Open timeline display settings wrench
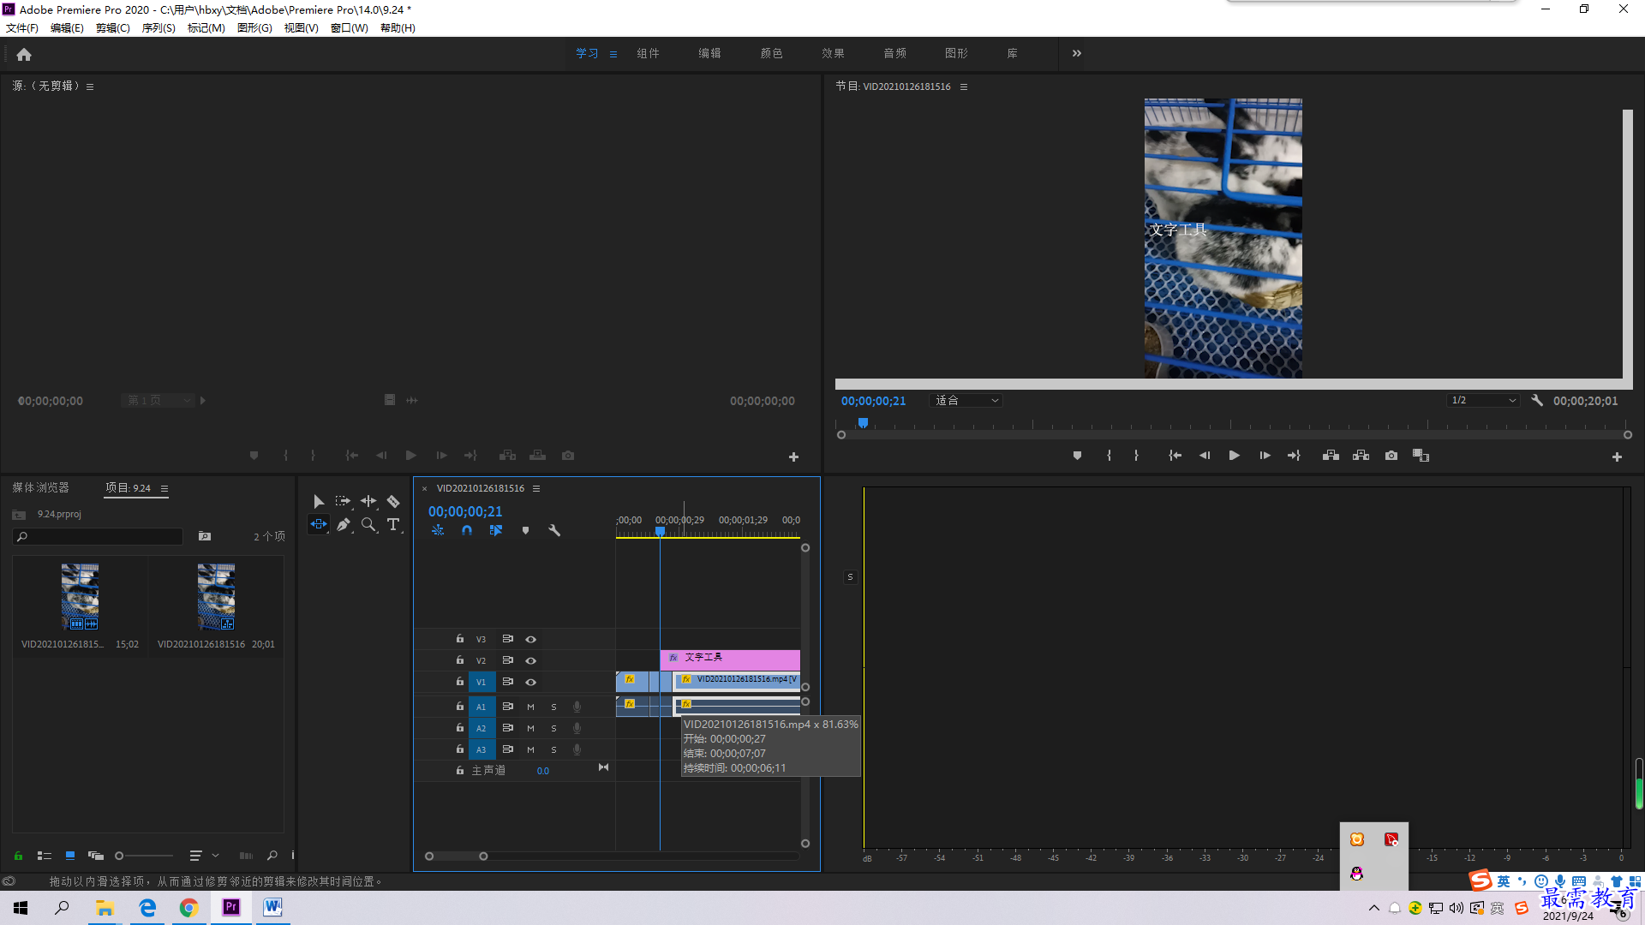The height and width of the screenshot is (925, 1645). [554, 530]
